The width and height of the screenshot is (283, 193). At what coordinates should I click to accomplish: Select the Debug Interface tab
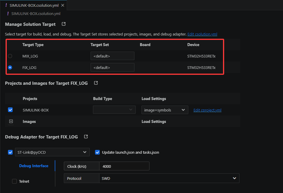pyautogui.click(x=34, y=166)
